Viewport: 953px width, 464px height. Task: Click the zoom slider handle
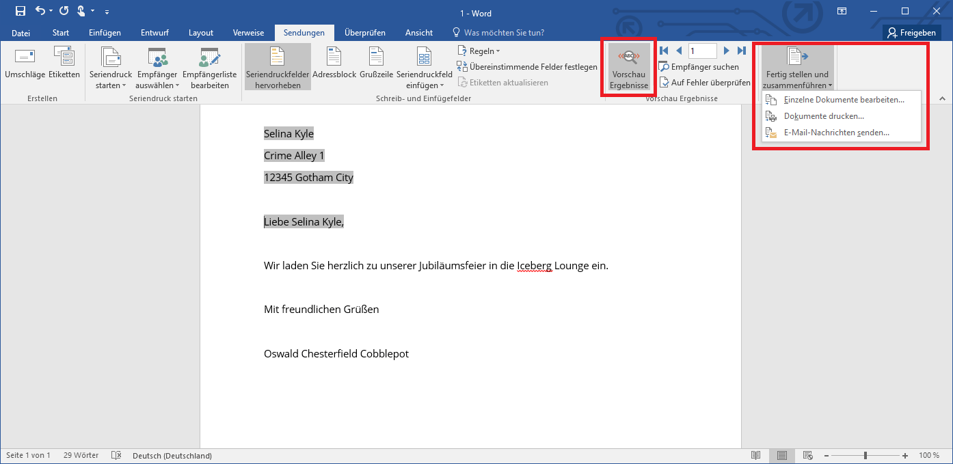click(x=865, y=456)
